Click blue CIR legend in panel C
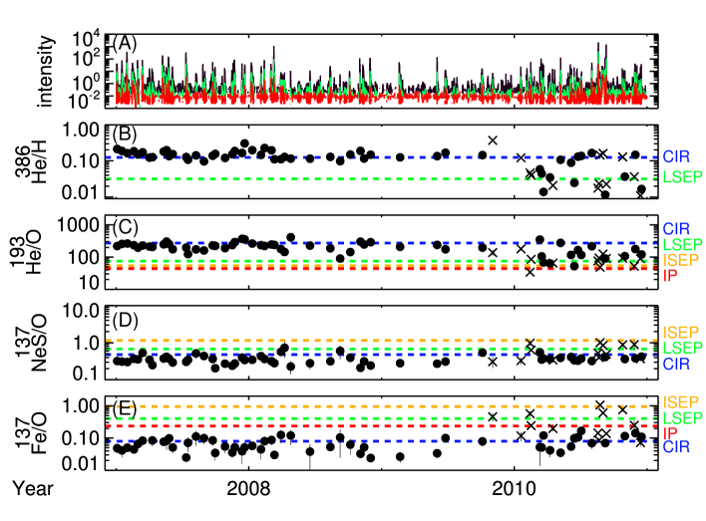The width and height of the screenshot is (706, 521). coord(676,228)
